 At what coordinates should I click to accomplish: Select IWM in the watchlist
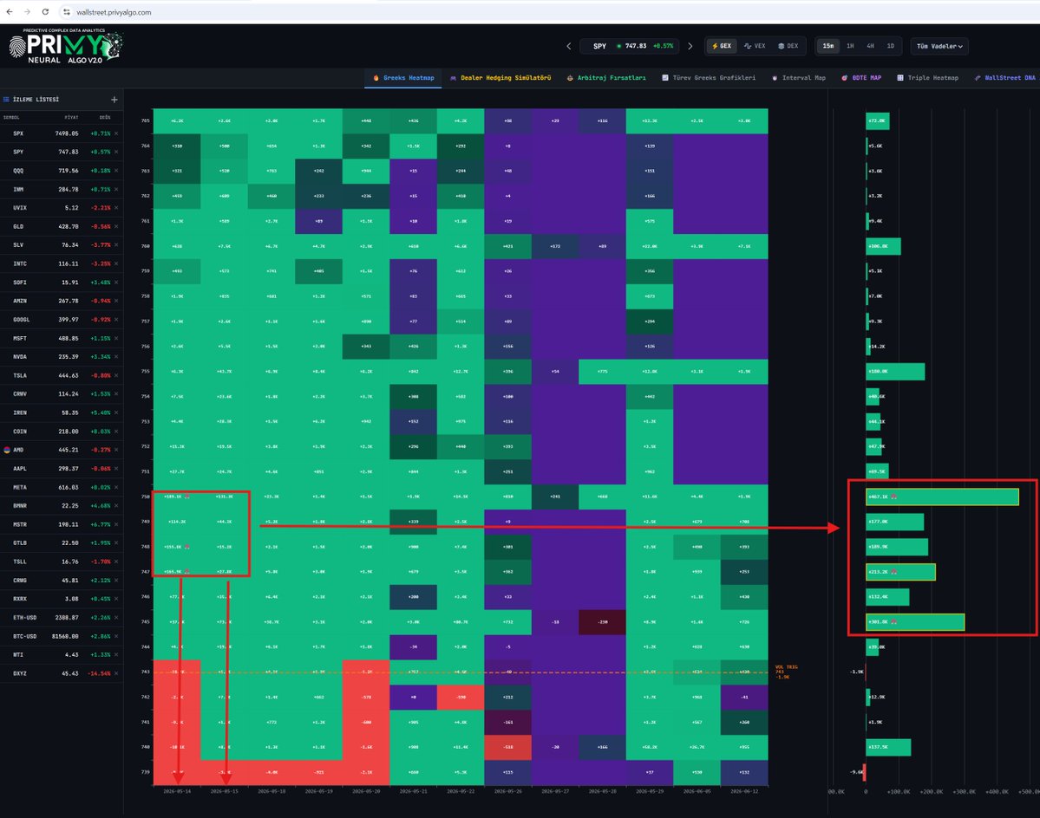click(62, 190)
